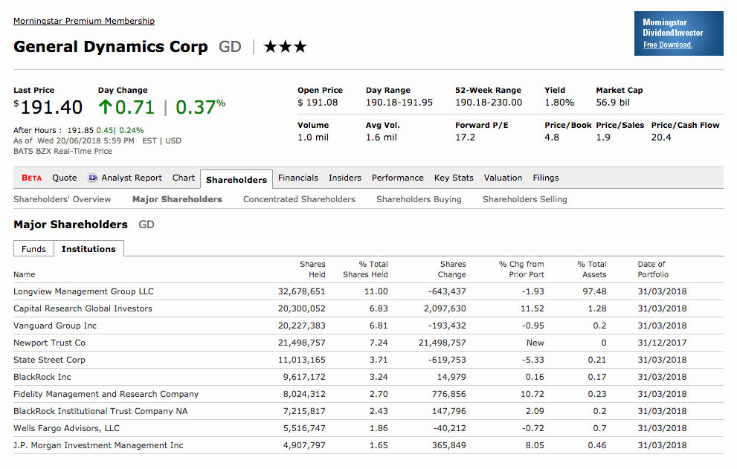Click % Chg from Prior Port header
This screenshot has height=469, width=737.
(x=521, y=269)
